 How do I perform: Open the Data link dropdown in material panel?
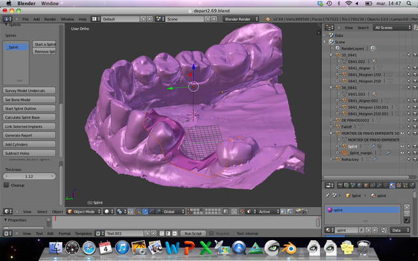400,230
